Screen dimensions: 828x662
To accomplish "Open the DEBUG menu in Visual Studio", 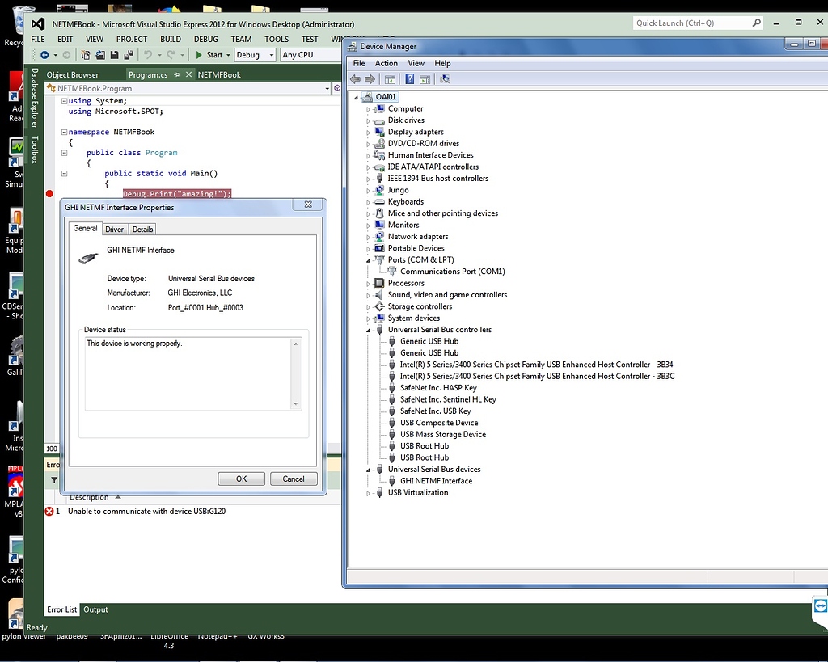I will click(x=205, y=39).
